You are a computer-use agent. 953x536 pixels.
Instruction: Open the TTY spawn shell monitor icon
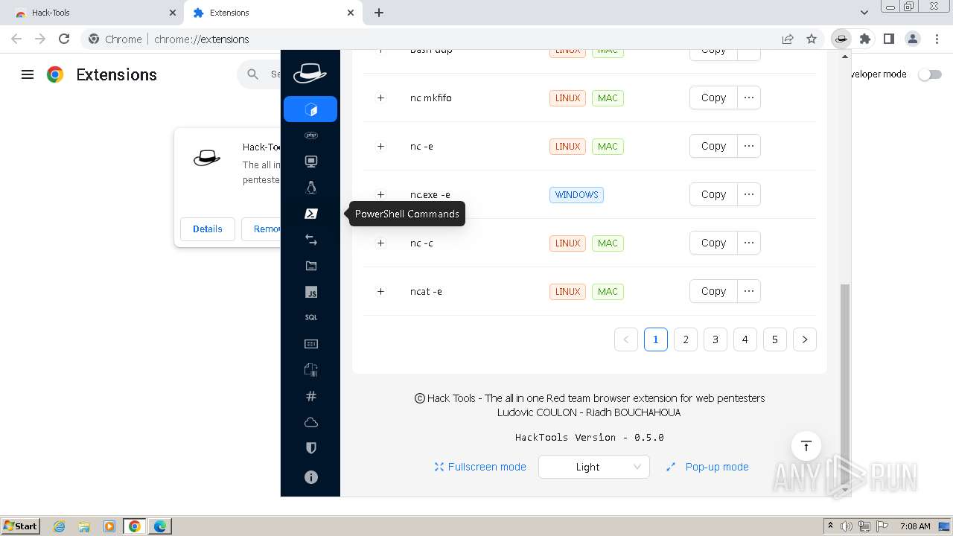(311, 162)
